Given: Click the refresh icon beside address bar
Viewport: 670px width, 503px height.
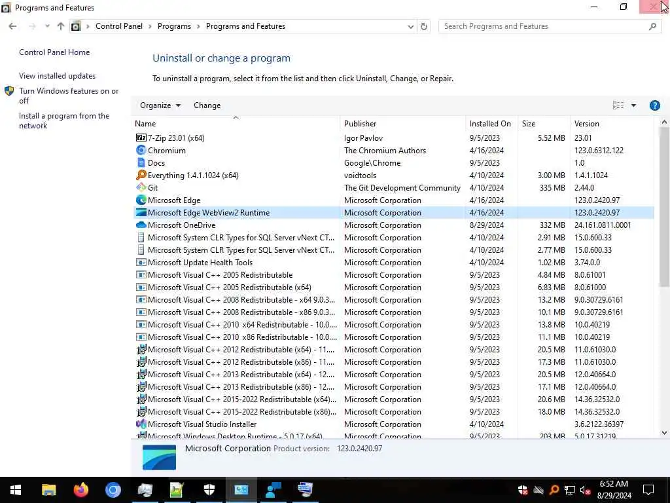Looking at the screenshot, I should [423, 26].
